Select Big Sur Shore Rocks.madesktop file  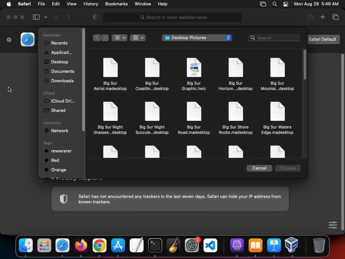point(236,118)
